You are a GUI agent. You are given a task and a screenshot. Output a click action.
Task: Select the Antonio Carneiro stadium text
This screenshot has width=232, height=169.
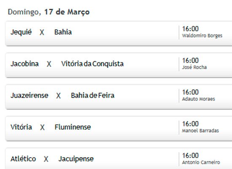pyautogui.click(x=201, y=162)
